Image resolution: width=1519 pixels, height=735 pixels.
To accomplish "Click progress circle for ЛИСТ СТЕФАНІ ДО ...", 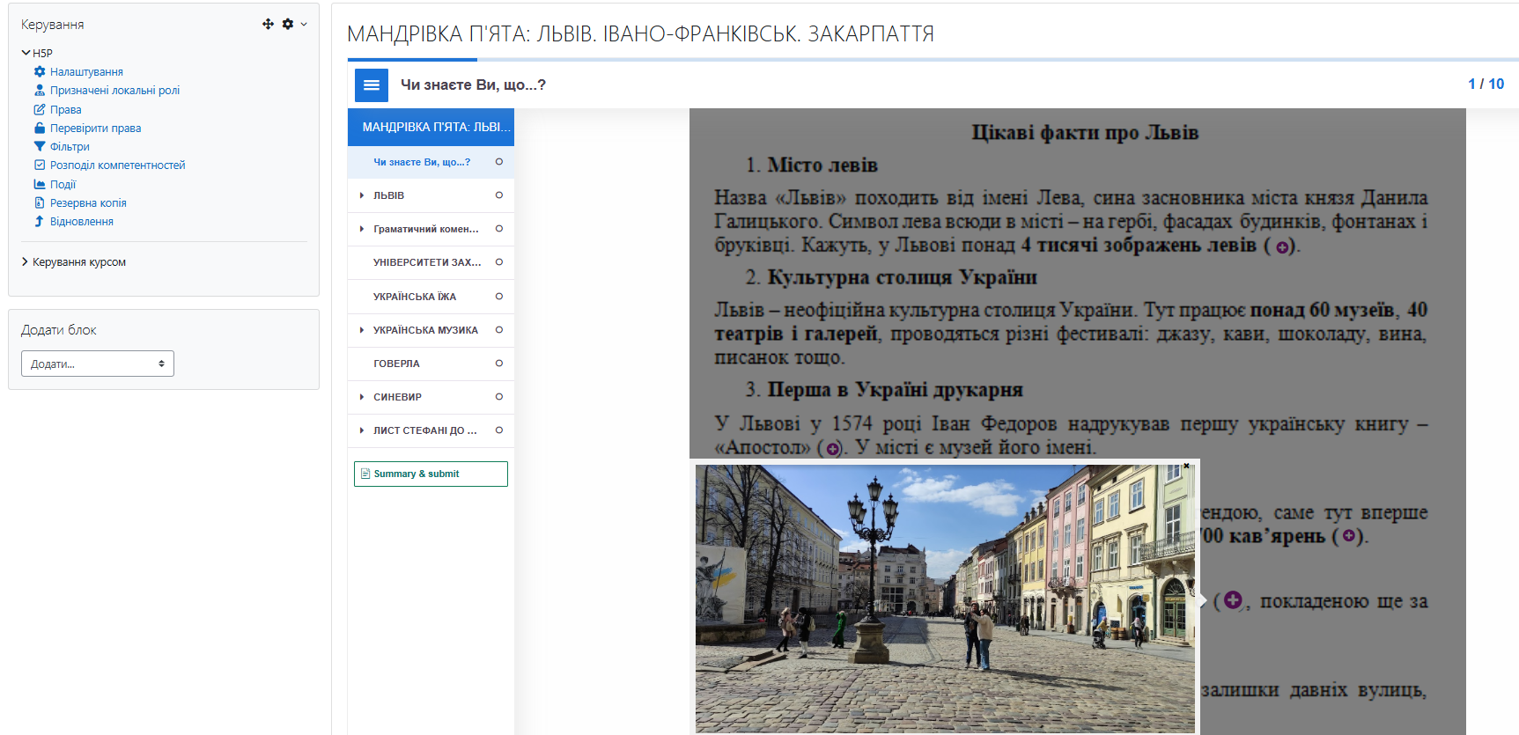I will [499, 430].
